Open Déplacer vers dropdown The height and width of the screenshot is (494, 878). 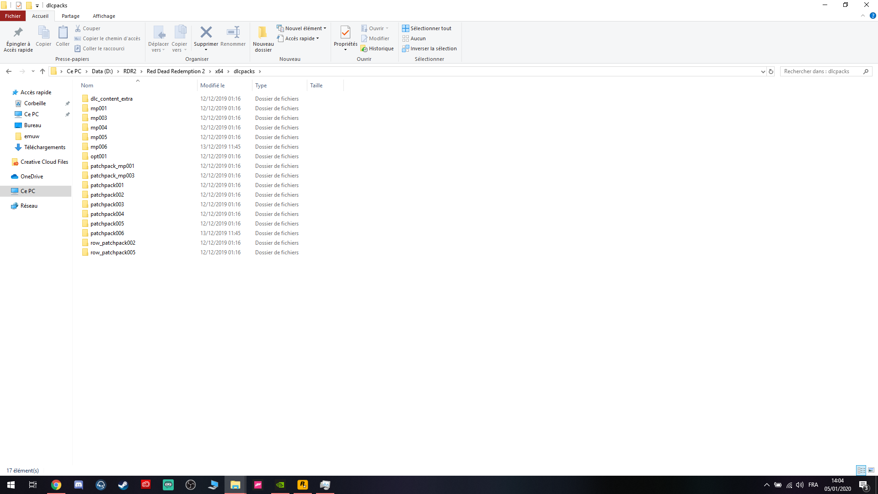[x=158, y=47]
